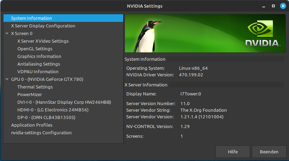Click the NVIDIA logo in banner
This screenshot has height=161, width=289.
(263, 34)
